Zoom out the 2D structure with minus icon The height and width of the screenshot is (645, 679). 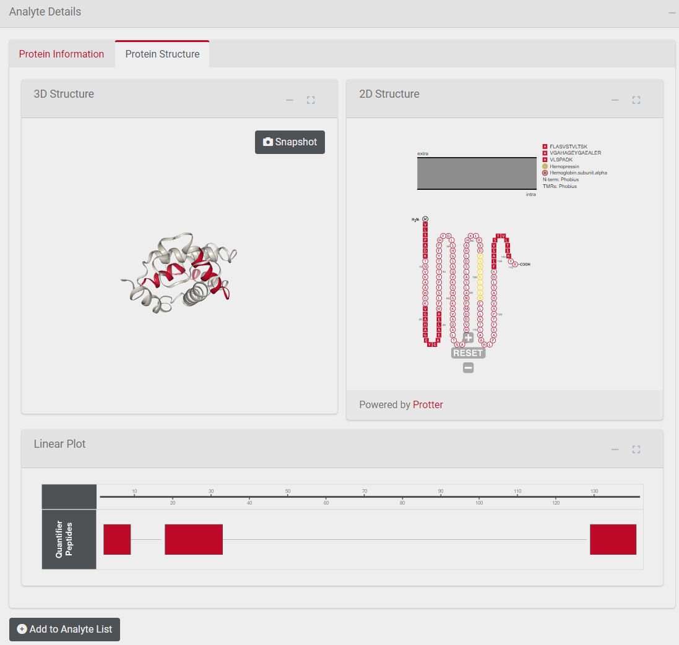click(x=468, y=367)
